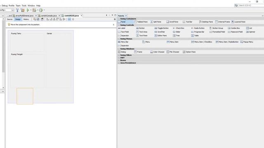Screen dimensions: 264x148
Task: Select Text Field in the palette
Action: (123, 32)
